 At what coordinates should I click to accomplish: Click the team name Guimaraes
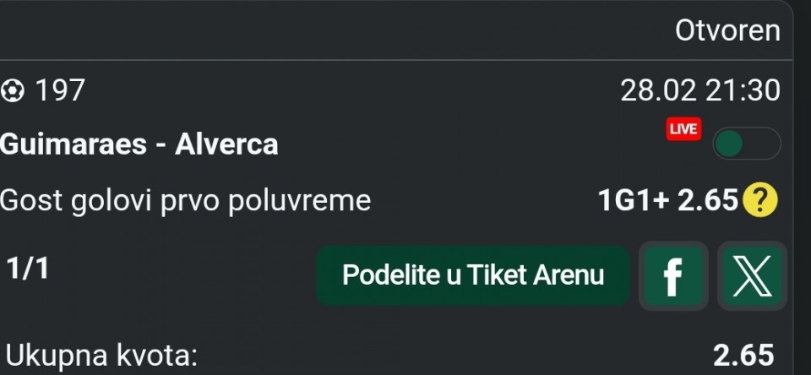click(x=71, y=144)
